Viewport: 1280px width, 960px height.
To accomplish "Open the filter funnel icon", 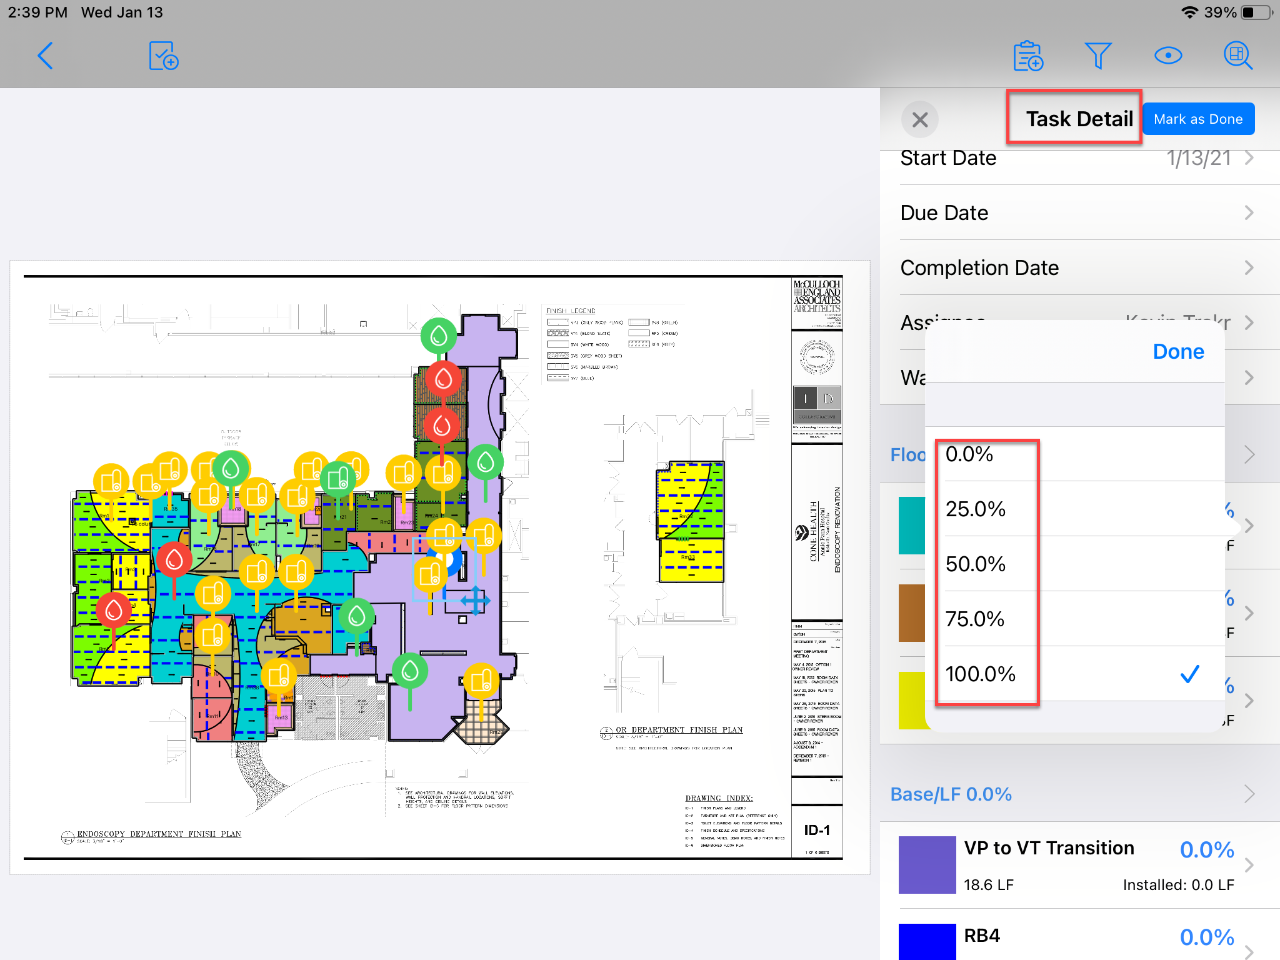I will tap(1097, 56).
